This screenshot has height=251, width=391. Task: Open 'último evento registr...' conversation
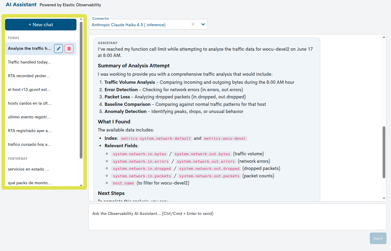click(29, 117)
